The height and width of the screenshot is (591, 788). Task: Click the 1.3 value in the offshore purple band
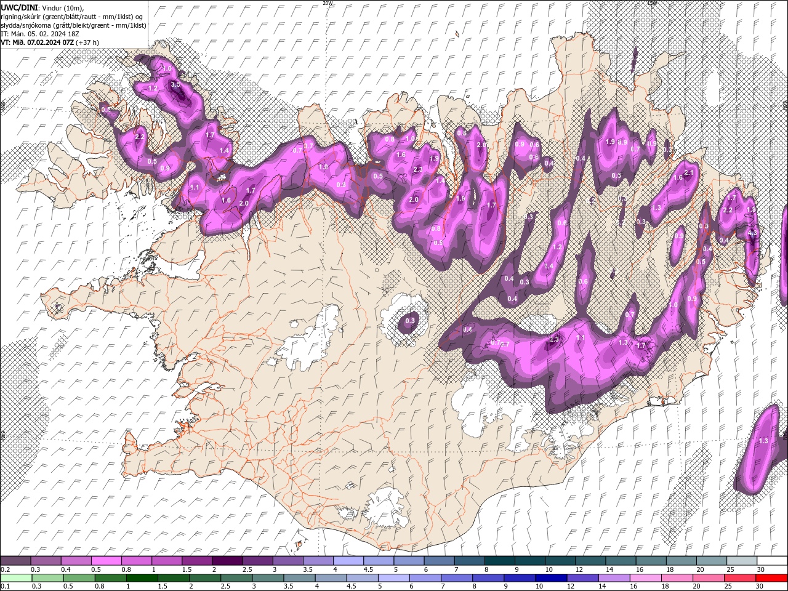point(763,441)
